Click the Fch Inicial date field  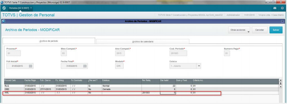(x=20, y=66)
